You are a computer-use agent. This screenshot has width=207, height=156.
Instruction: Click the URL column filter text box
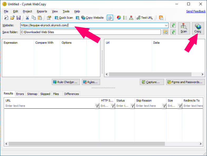50,106
